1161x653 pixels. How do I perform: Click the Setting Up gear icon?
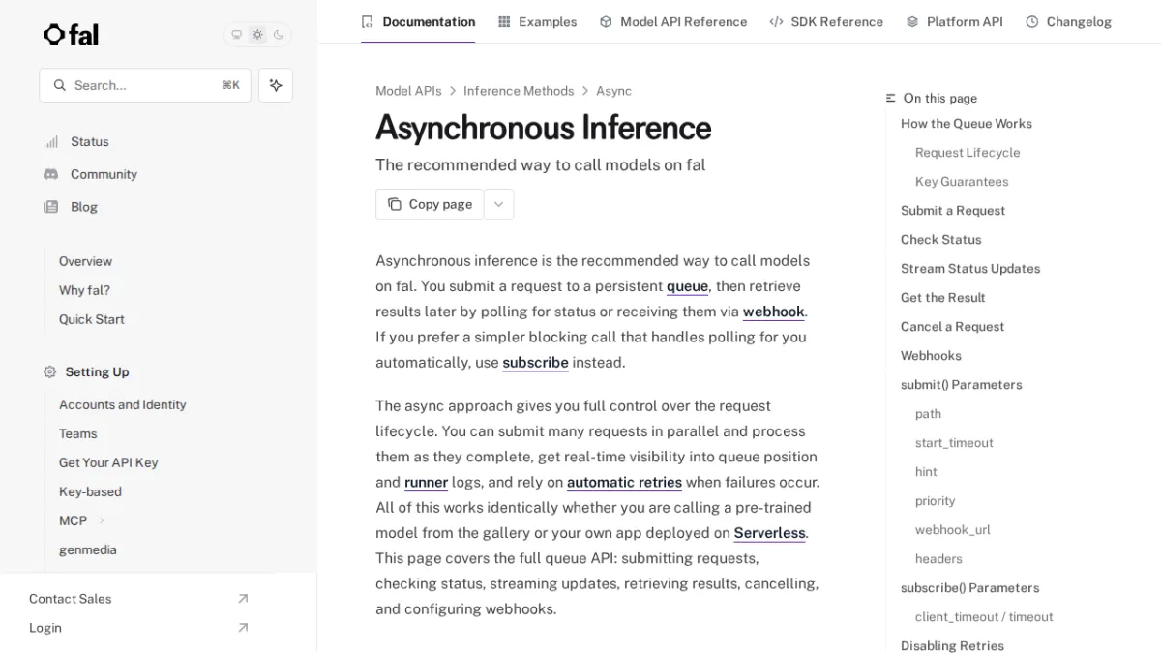(x=50, y=371)
